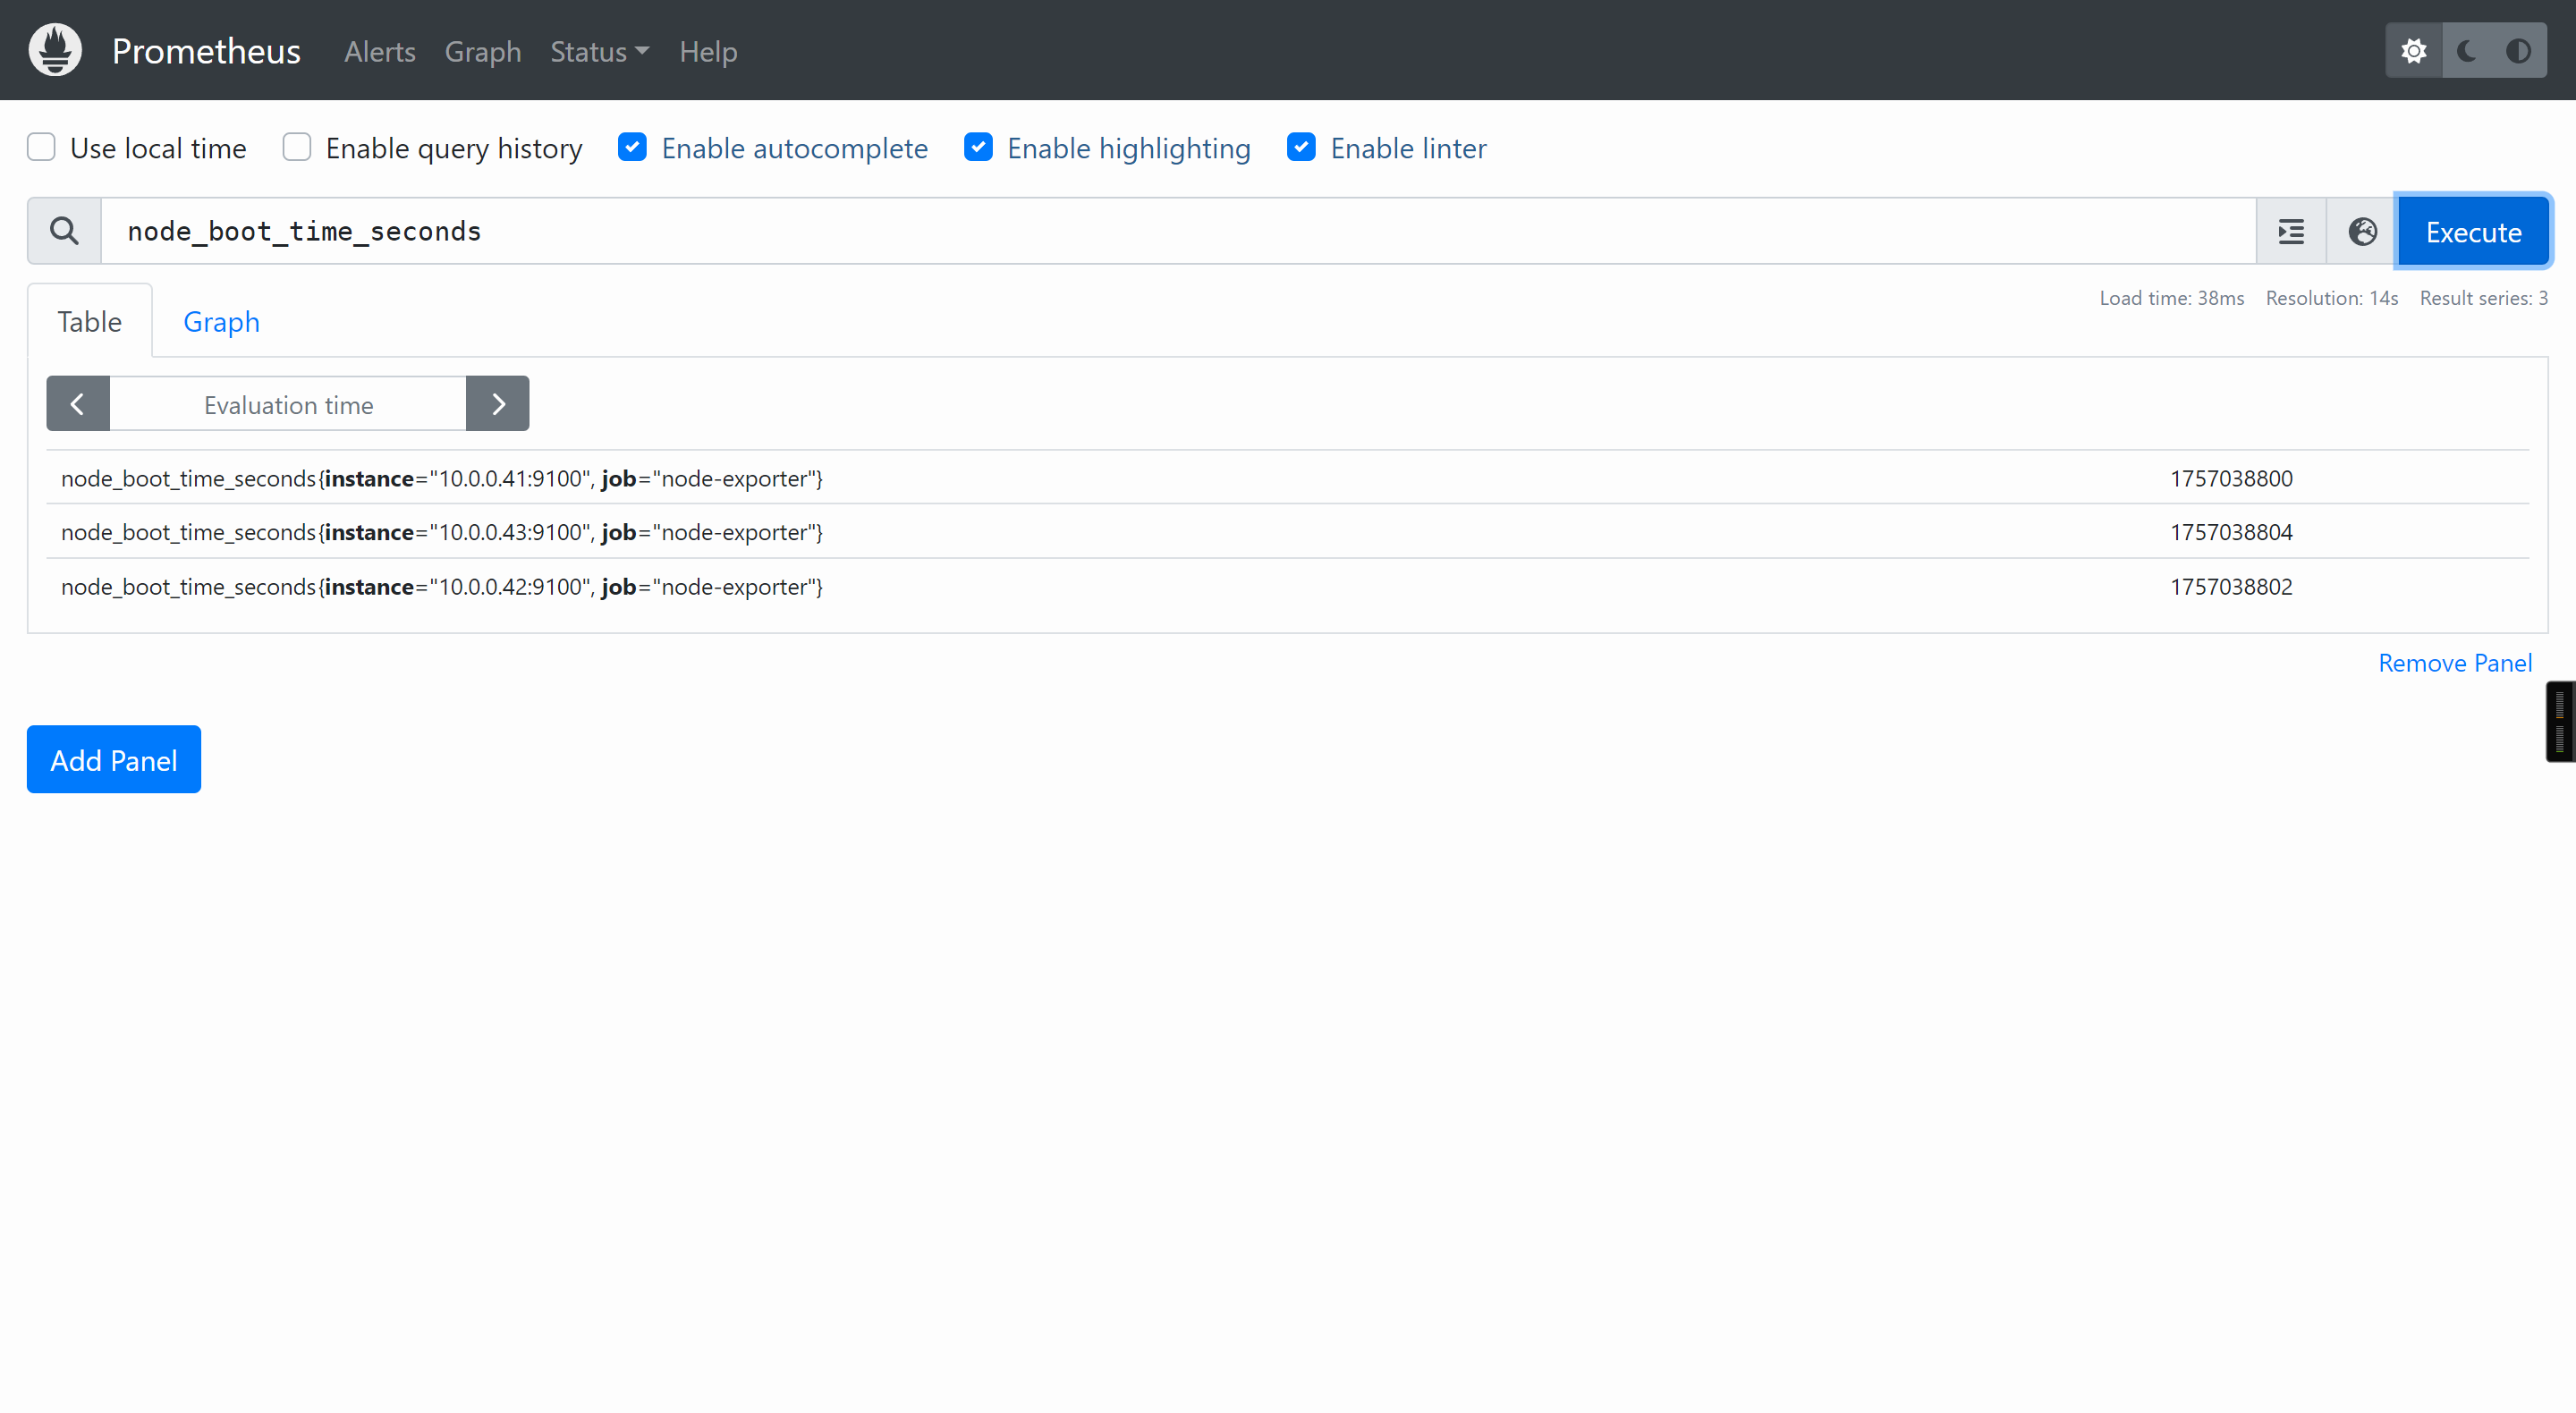Enable the Use local time checkbox
Screen dimensions: 2576x1413
click(x=41, y=147)
